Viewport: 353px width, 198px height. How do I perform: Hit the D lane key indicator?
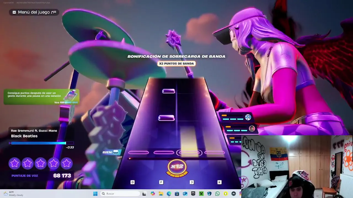coord(133,182)
